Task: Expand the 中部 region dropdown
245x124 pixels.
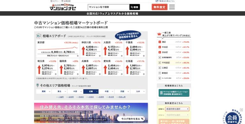Action: (75, 92)
